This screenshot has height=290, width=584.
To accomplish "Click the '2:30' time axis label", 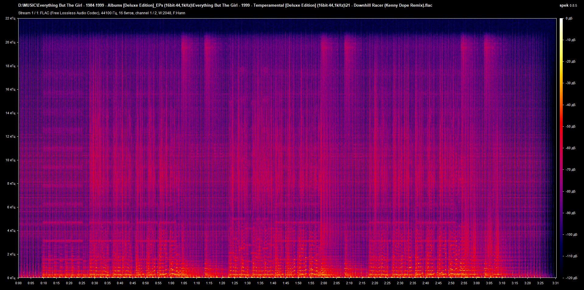I will 400,283.
